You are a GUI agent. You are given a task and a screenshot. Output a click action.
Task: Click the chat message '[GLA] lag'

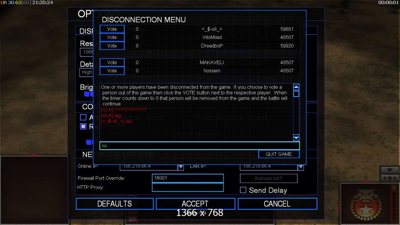pos(111,115)
